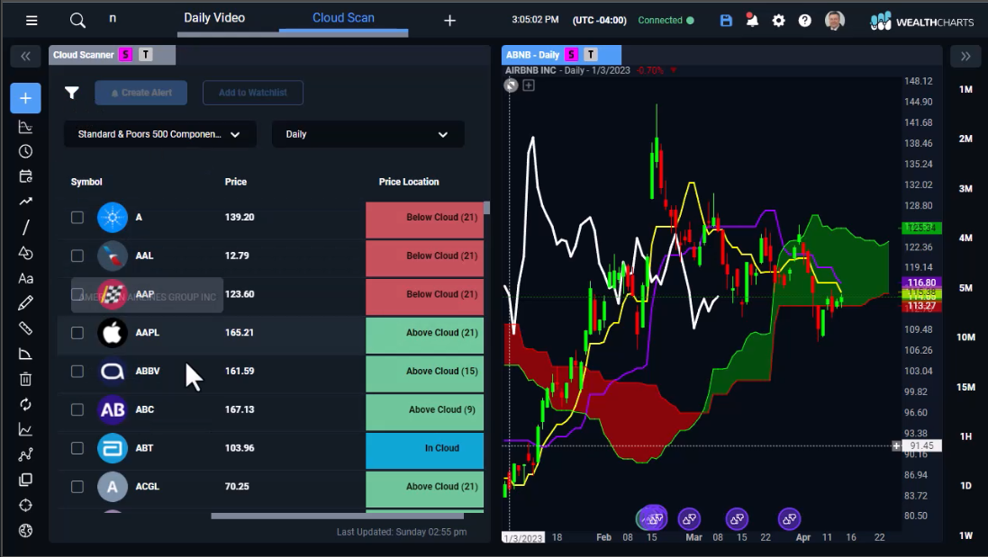Select the shapes drawing tool
The width and height of the screenshot is (988, 557).
[x=25, y=253]
